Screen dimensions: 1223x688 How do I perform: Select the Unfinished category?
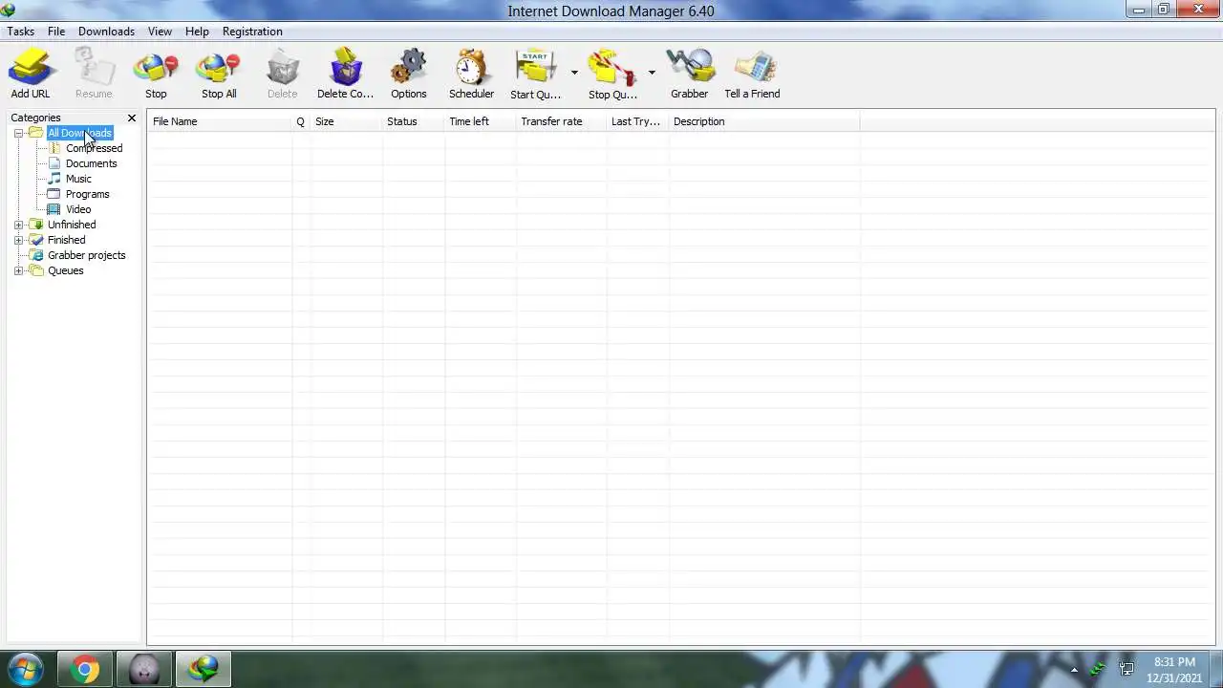[72, 225]
